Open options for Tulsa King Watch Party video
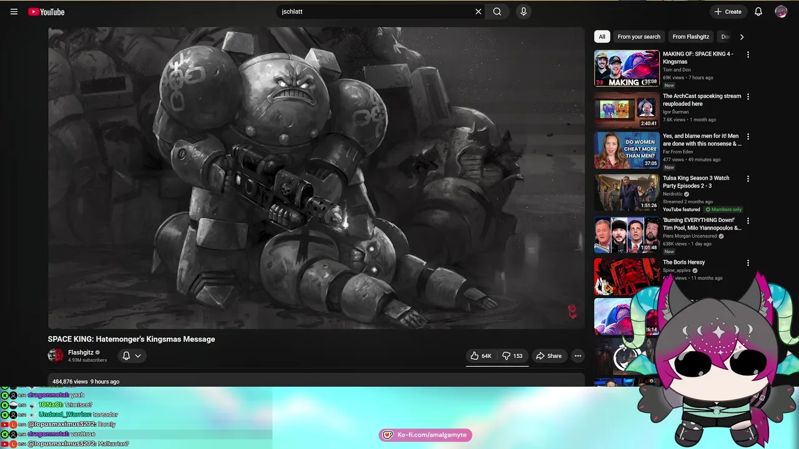The height and width of the screenshot is (449, 799). click(x=748, y=179)
